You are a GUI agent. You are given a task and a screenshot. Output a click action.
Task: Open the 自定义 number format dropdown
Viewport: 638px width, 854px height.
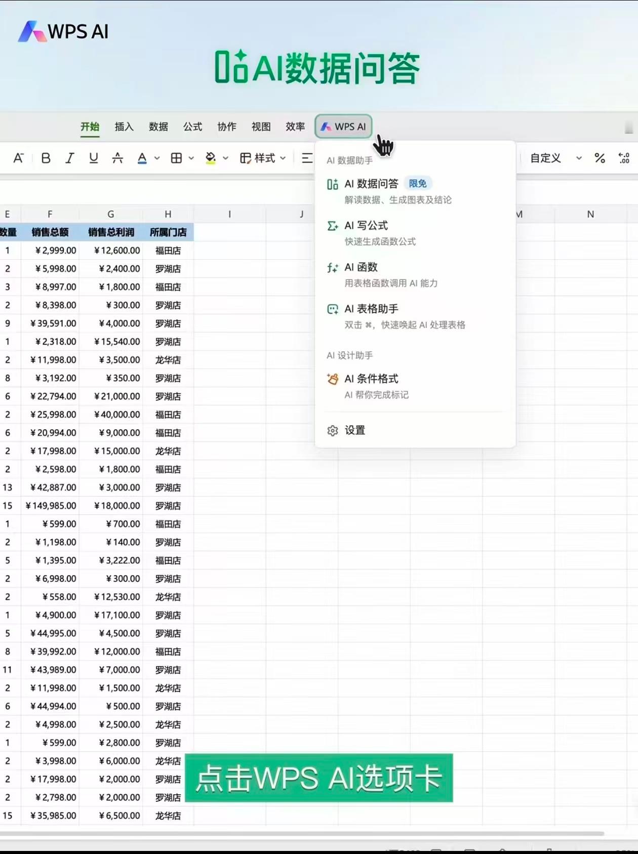556,158
